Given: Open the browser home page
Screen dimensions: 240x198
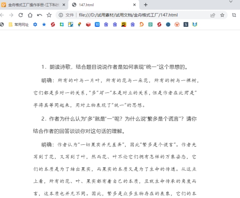Looking at the screenshot, I should tap(30, 15).
